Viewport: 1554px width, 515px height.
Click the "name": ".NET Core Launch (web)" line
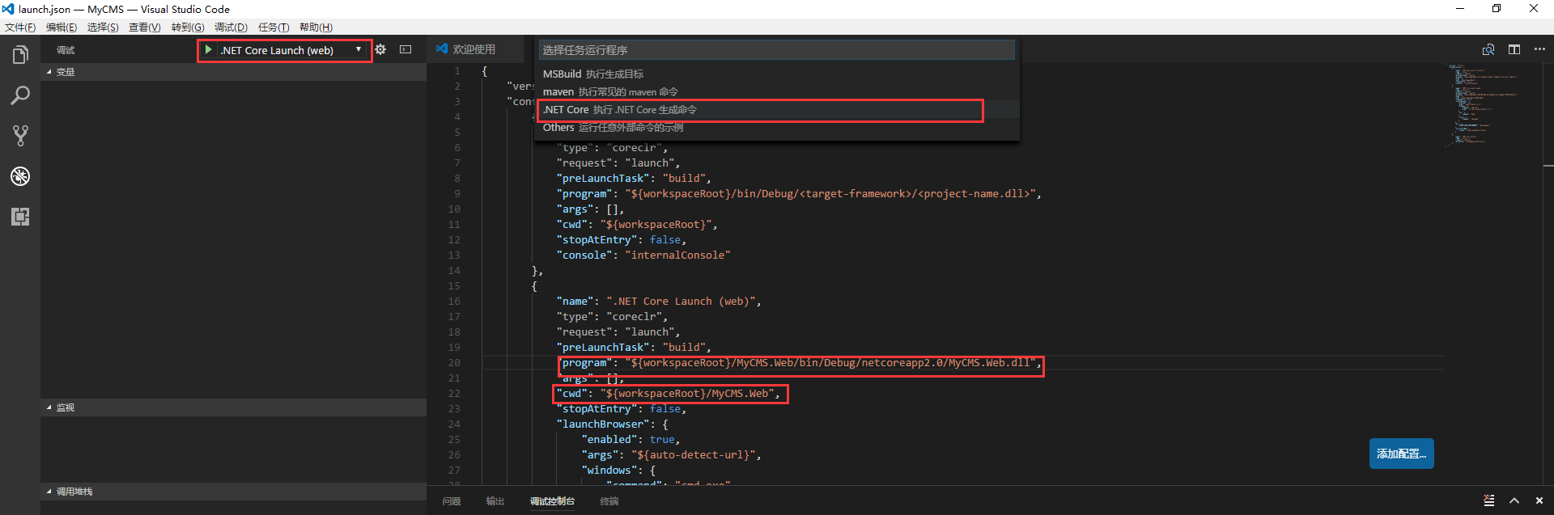659,302
